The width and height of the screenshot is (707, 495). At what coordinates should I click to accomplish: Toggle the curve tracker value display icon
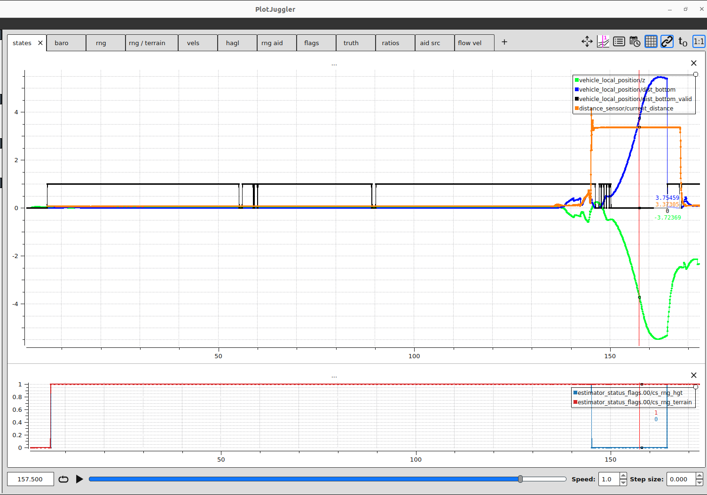603,42
